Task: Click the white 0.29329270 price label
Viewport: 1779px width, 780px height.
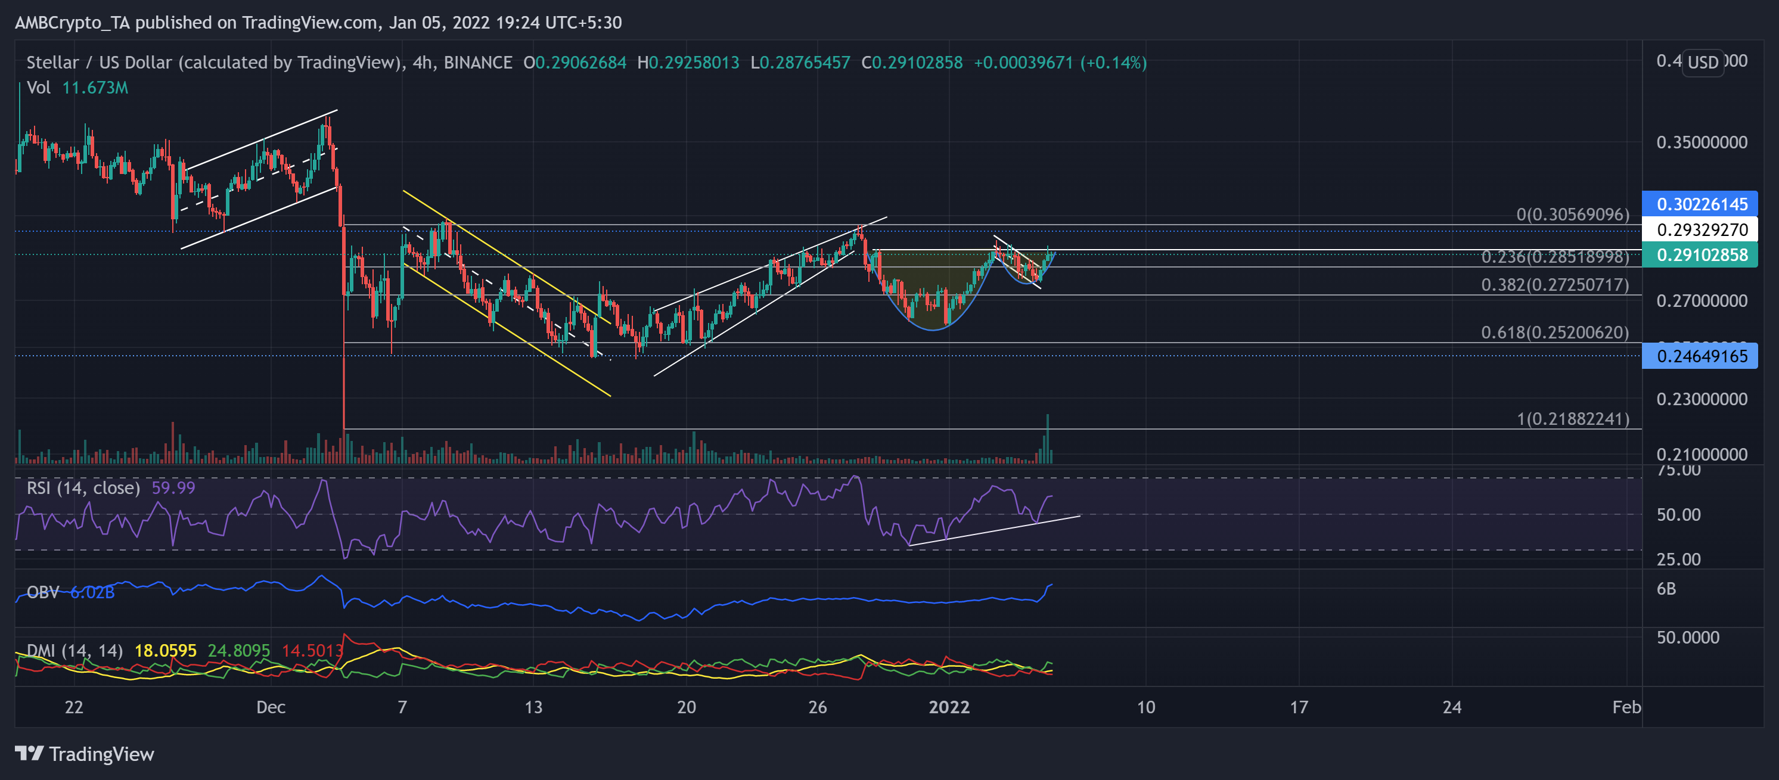Action: coord(1700,230)
